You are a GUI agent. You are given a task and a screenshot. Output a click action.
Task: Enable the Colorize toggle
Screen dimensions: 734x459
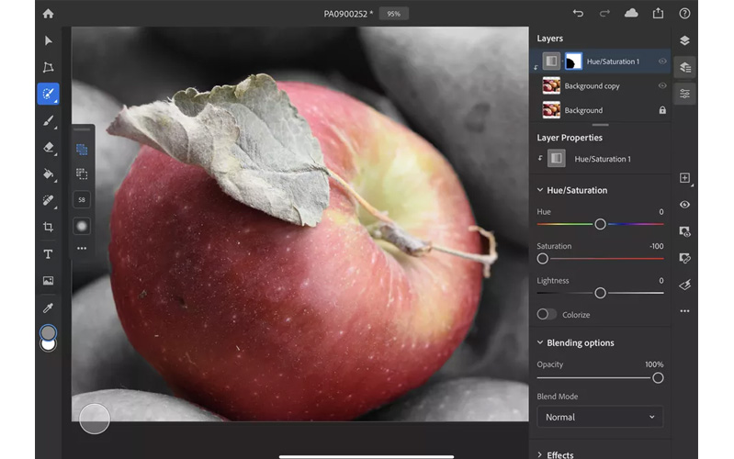pos(547,314)
